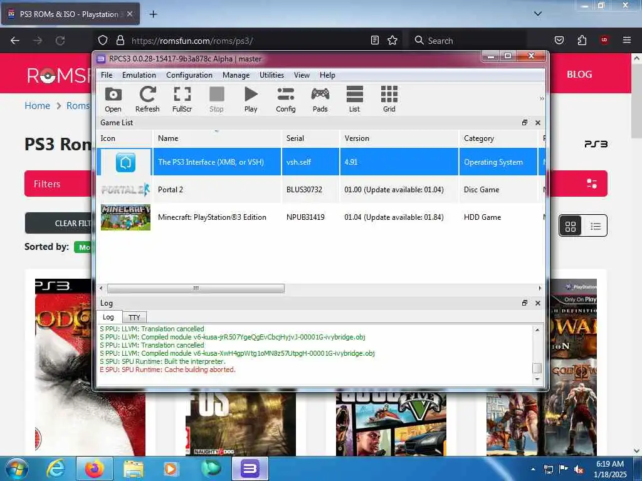Click Firefox reload page icon

coord(60,41)
